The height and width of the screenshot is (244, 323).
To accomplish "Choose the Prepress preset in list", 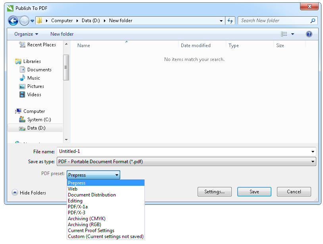I will click(x=106, y=183).
